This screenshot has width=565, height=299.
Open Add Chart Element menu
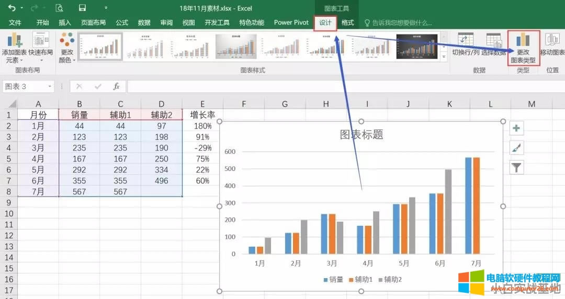[x=15, y=47]
